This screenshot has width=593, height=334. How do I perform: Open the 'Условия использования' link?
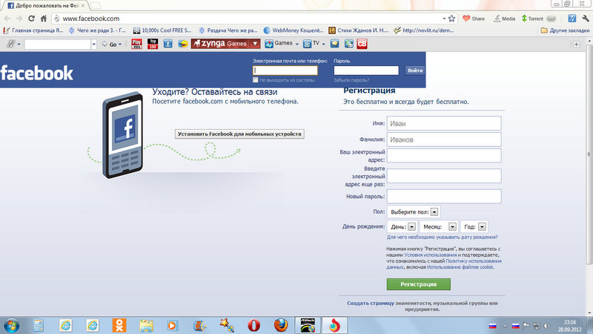[x=431, y=255]
